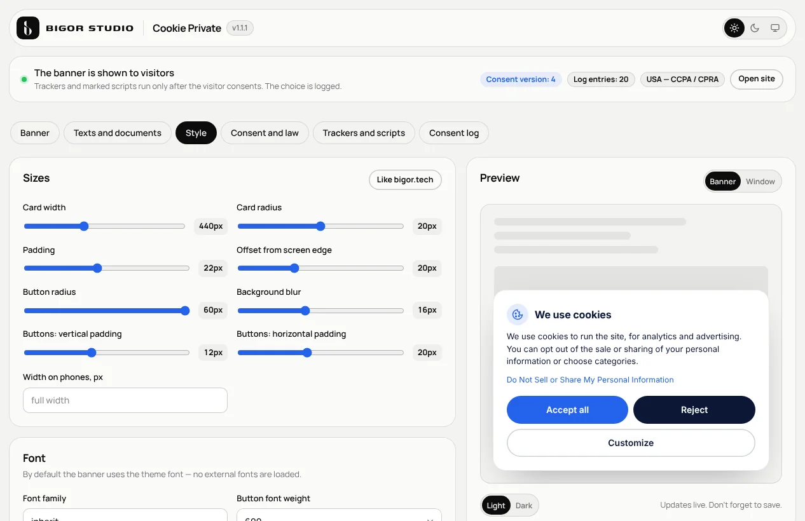The image size is (805, 521).
Task: Click the USA — CCPA / CPRA badge
Action: pos(682,79)
